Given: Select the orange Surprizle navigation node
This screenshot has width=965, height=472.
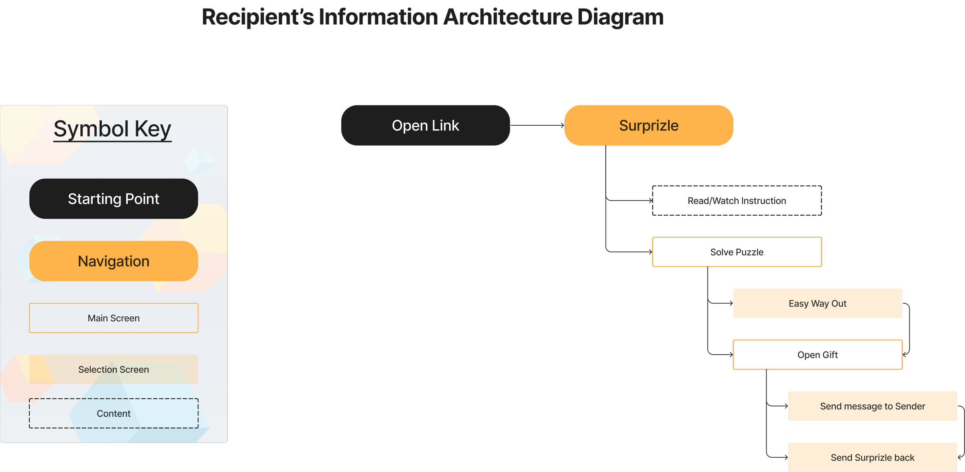Looking at the screenshot, I should tap(648, 125).
